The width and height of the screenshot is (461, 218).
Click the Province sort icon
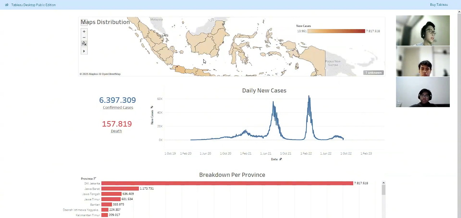pyautogui.click(x=94, y=179)
